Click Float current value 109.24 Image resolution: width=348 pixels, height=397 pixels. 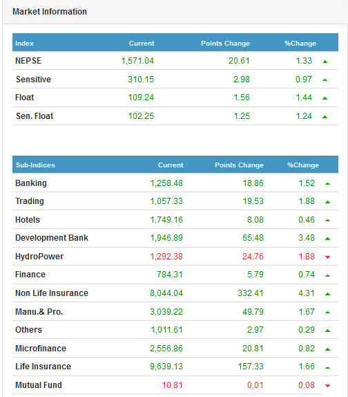pos(141,98)
